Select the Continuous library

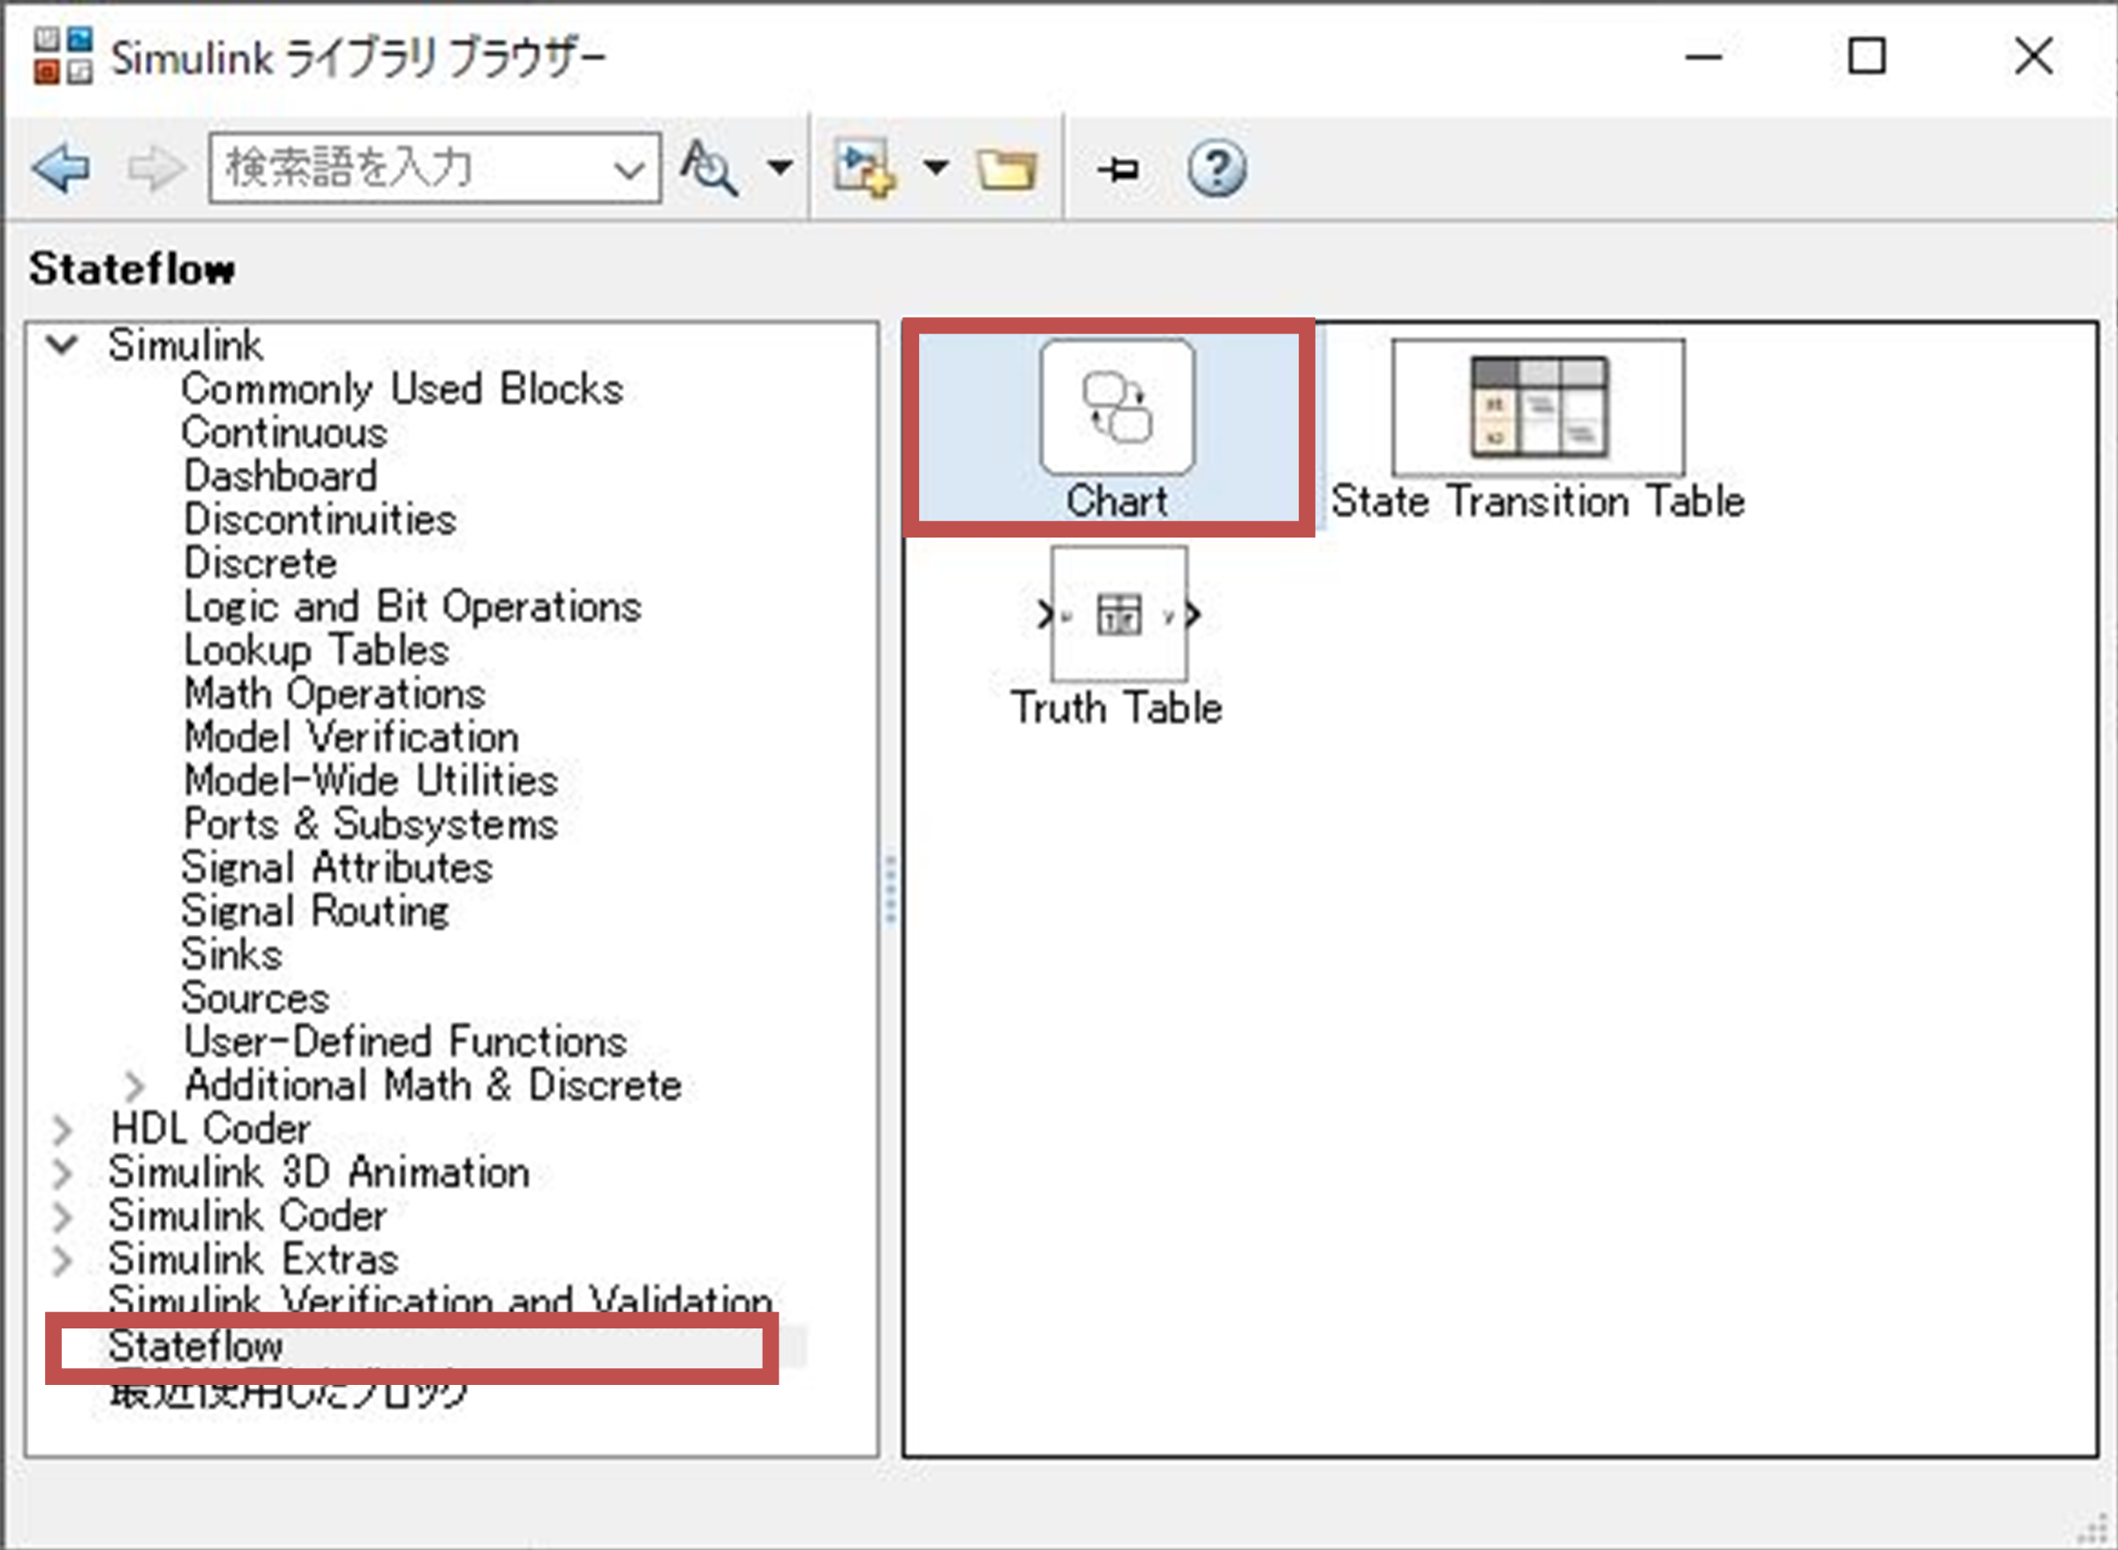click(284, 433)
